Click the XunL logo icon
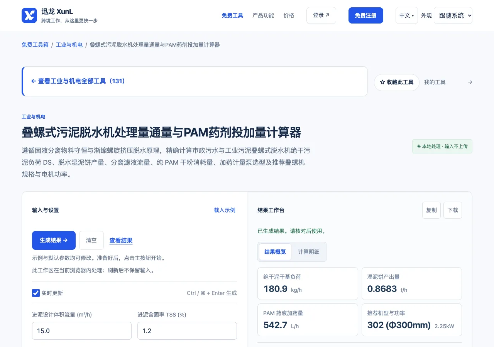Image resolution: width=494 pixels, height=347 pixels. [x=29, y=15]
